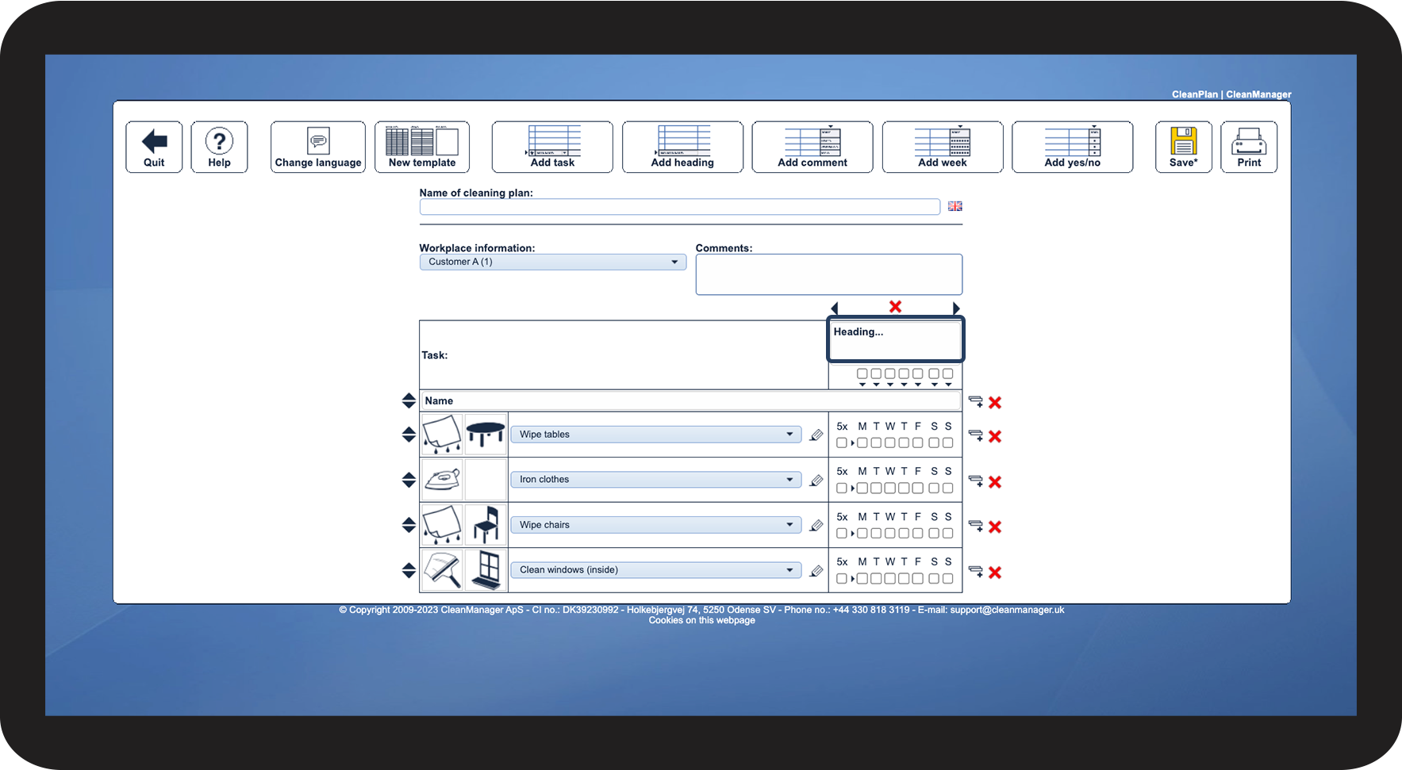Click the Print printer icon
1402x770 pixels.
[1249, 142]
